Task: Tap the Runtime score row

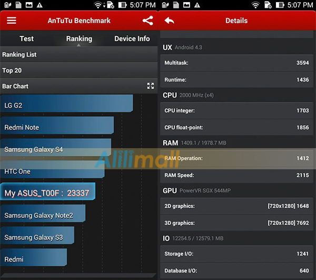Action: pos(236,80)
